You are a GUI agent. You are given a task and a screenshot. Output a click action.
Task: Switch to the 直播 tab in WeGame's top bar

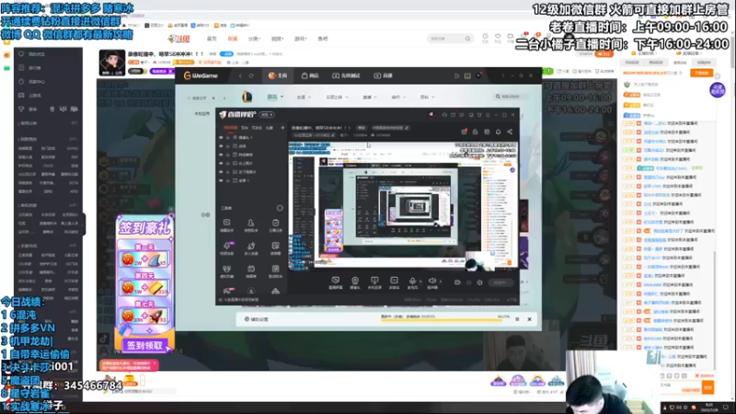pos(384,75)
